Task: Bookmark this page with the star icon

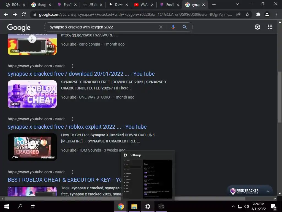Action: pos(247,14)
